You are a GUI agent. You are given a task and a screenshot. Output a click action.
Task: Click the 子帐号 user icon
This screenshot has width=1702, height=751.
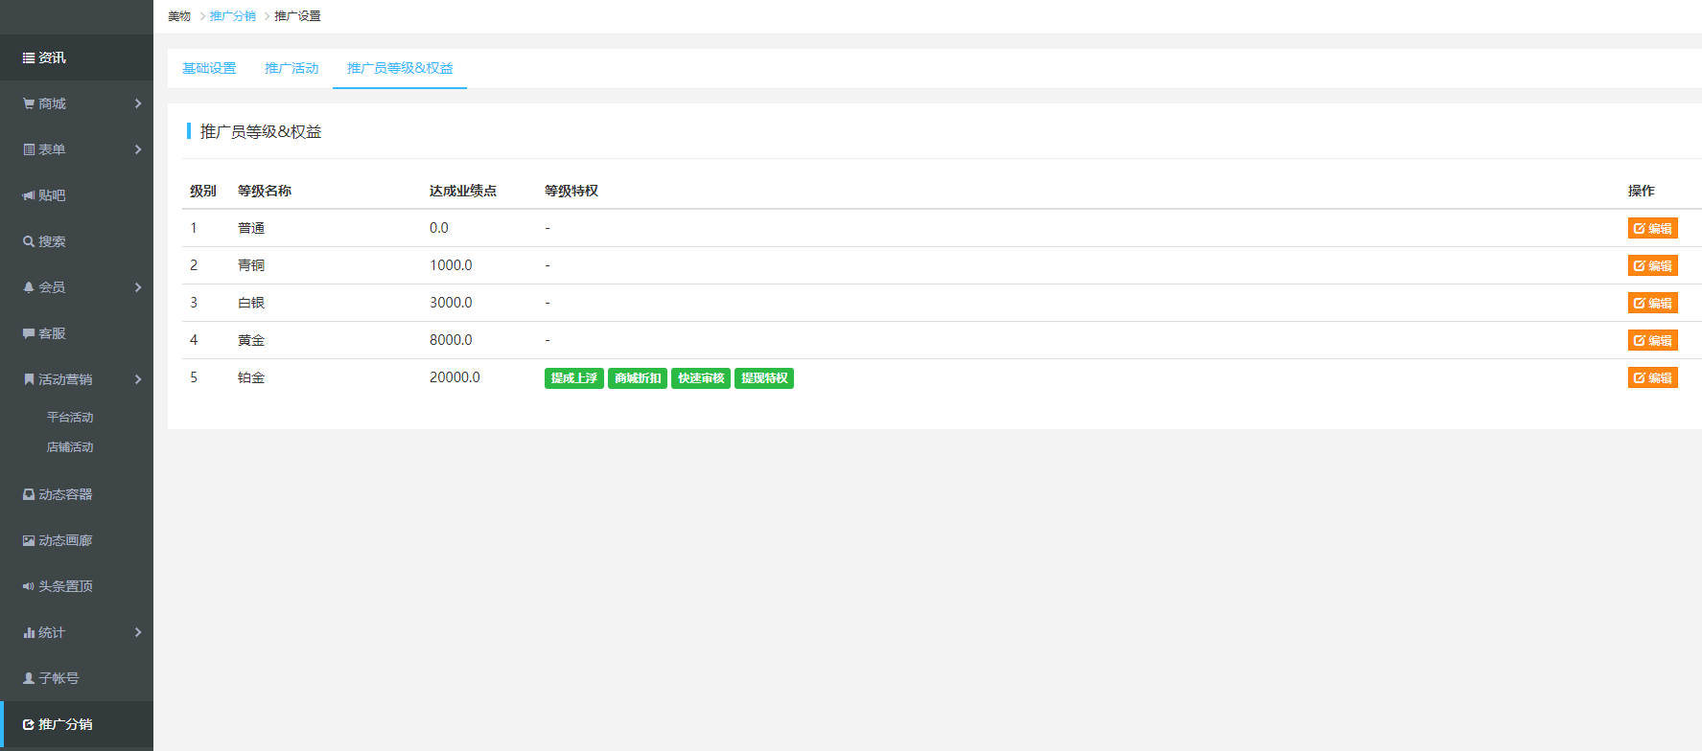click(29, 678)
